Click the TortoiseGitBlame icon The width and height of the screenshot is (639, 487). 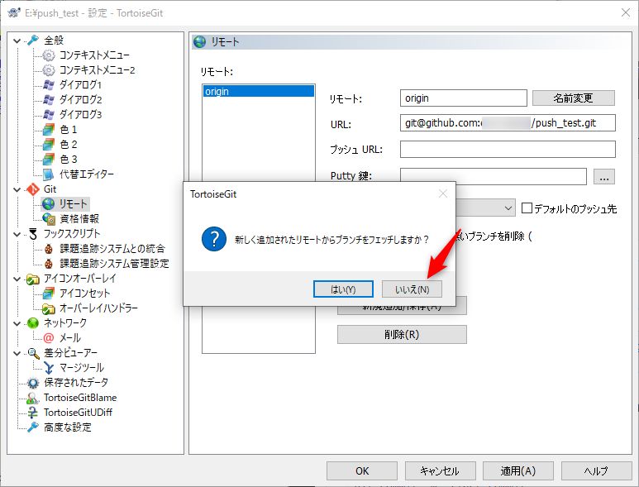32,398
